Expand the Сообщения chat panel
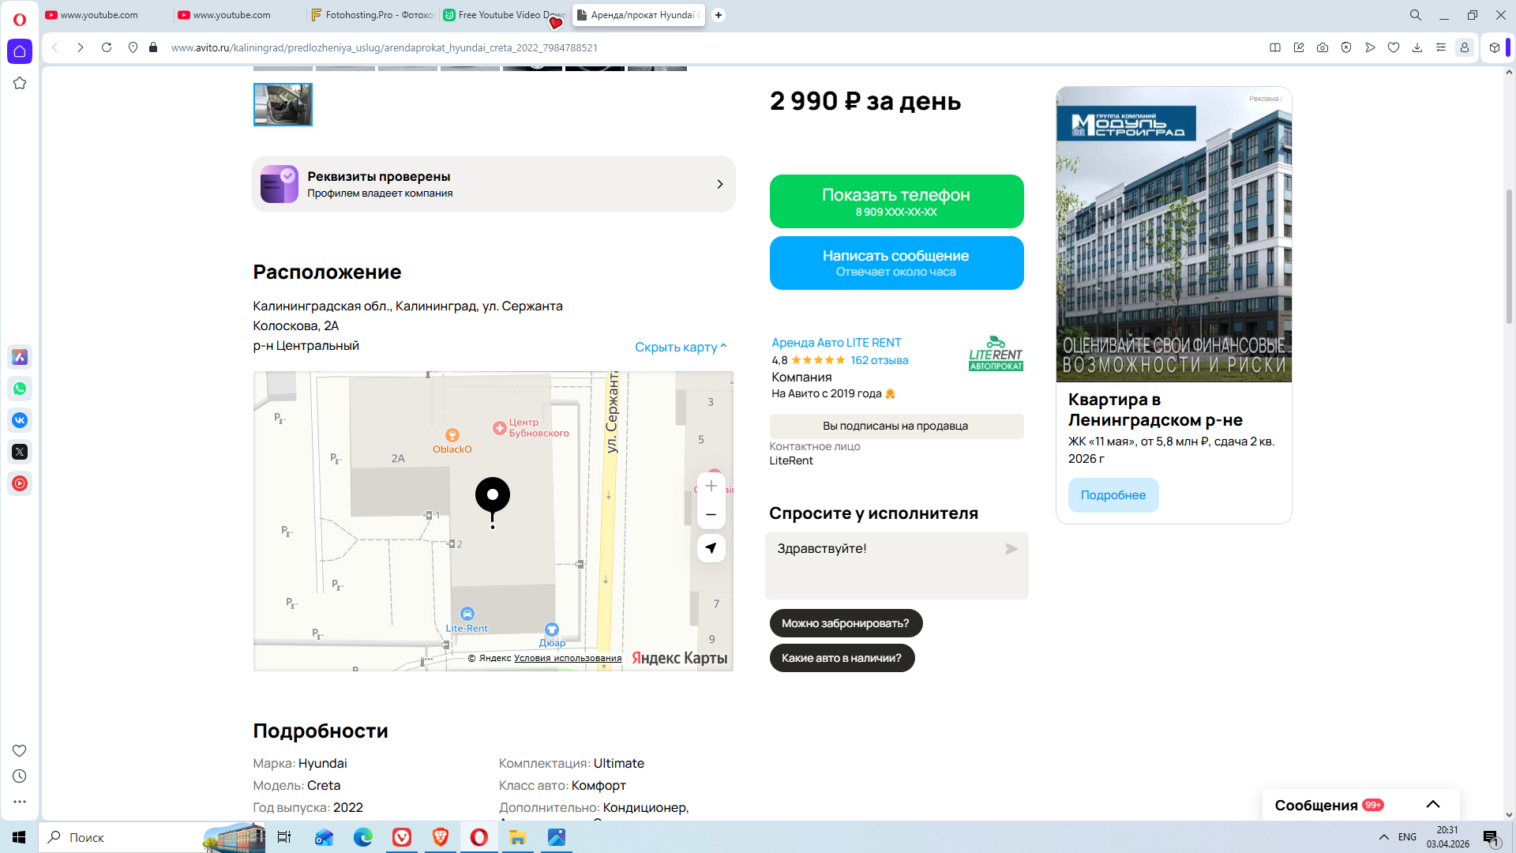The width and height of the screenshot is (1516, 853). point(1432,805)
